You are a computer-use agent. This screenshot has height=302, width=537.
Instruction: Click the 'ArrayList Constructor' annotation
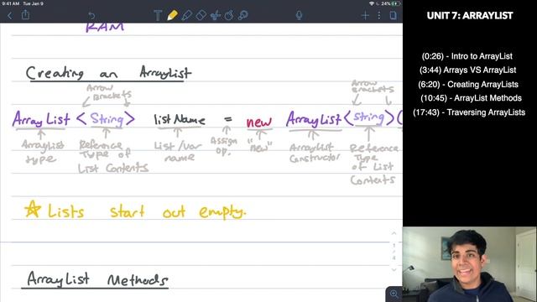[x=315, y=153]
